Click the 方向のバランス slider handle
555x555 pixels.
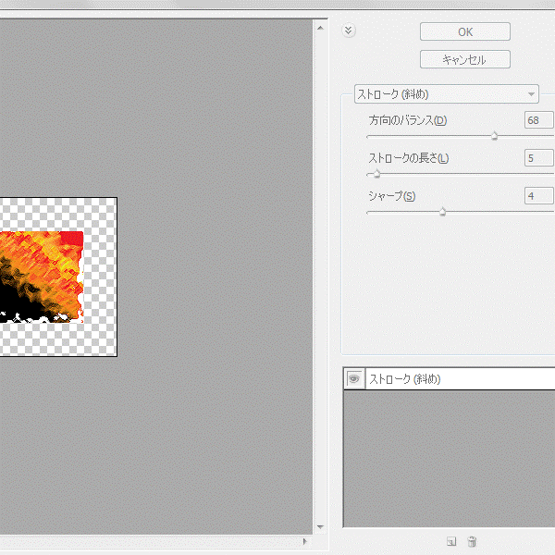point(494,136)
